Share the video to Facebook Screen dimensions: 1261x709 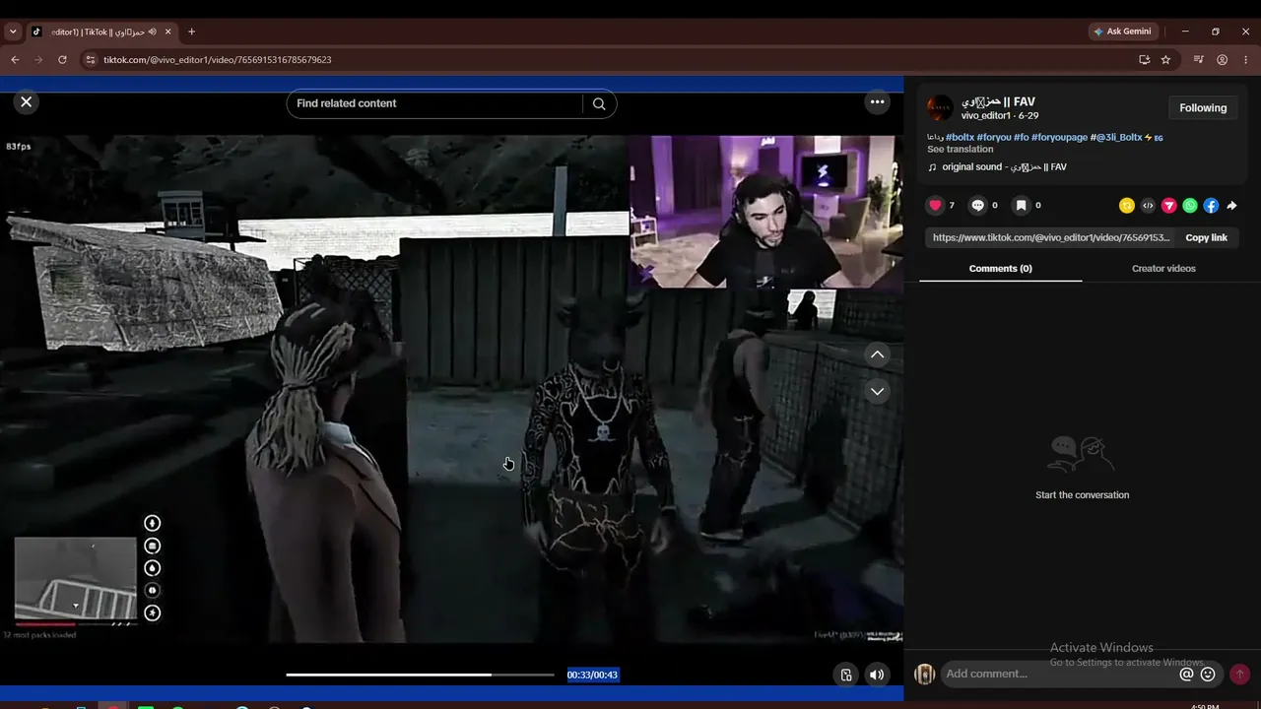(x=1211, y=206)
